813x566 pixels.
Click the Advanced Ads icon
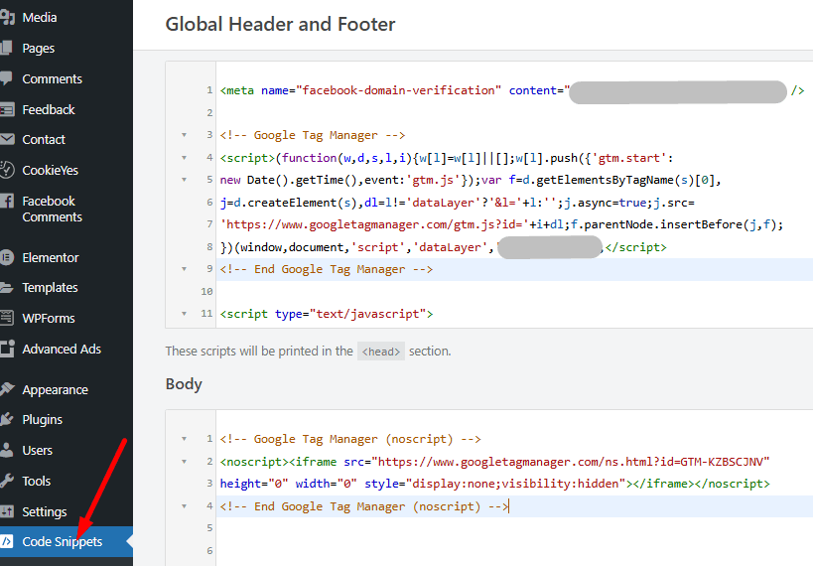pos(7,350)
